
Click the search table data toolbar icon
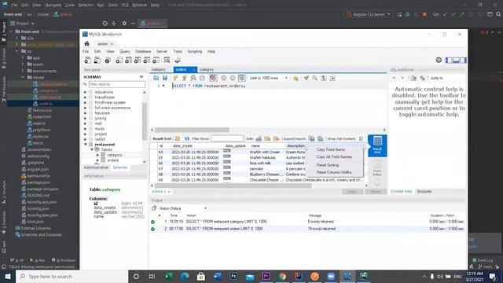[167, 60]
